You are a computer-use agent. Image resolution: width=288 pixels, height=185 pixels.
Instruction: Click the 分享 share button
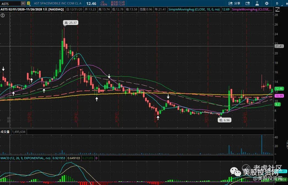235,3
